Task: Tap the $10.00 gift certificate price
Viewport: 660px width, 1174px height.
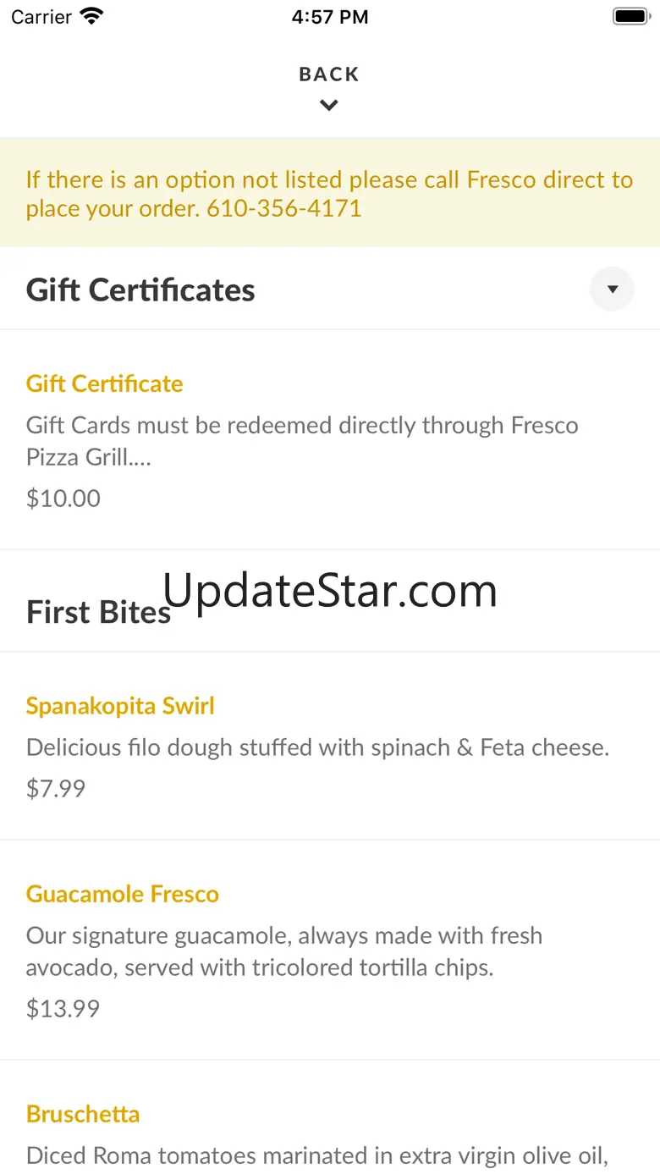Action: (x=63, y=498)
